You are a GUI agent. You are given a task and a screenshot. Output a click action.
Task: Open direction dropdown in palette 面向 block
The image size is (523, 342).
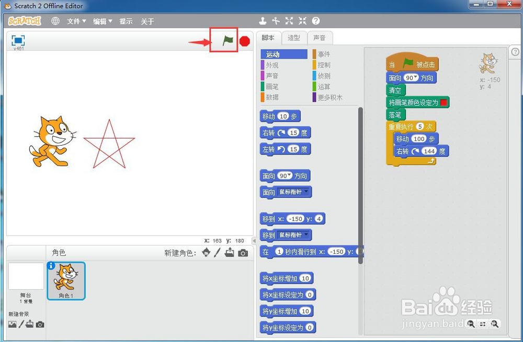(x=289, y=175)
